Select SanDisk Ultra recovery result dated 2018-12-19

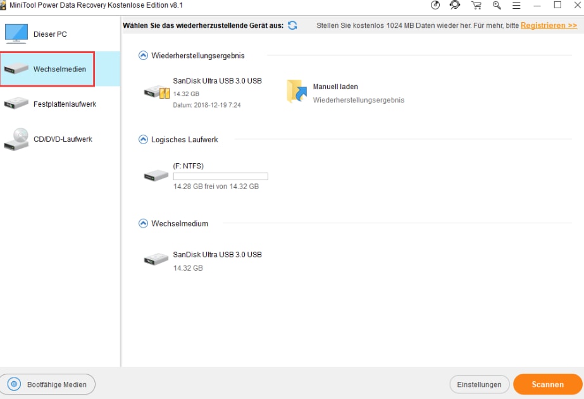tap(202, 92)
